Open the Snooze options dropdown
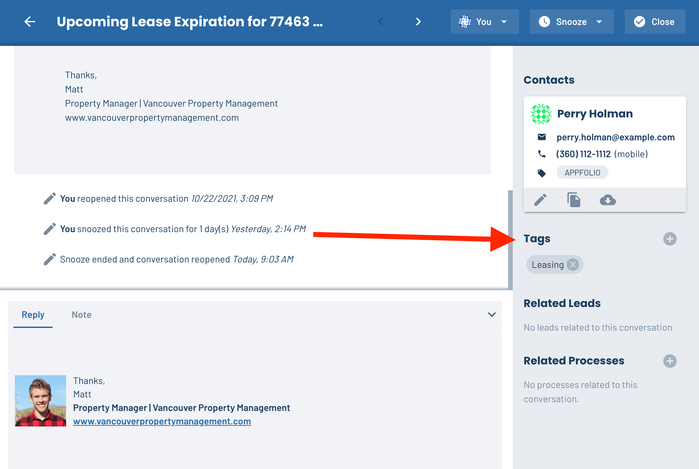699x469 pixels. pyautogui.click(x=571, y=22)
